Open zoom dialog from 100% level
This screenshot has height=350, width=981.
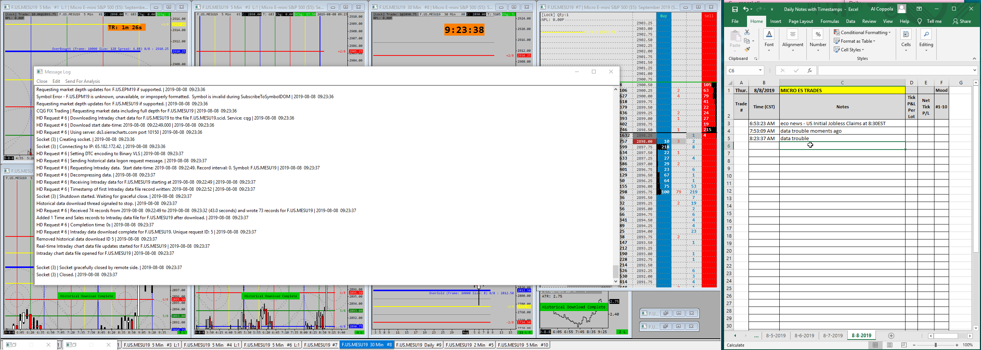coord(968,345)
